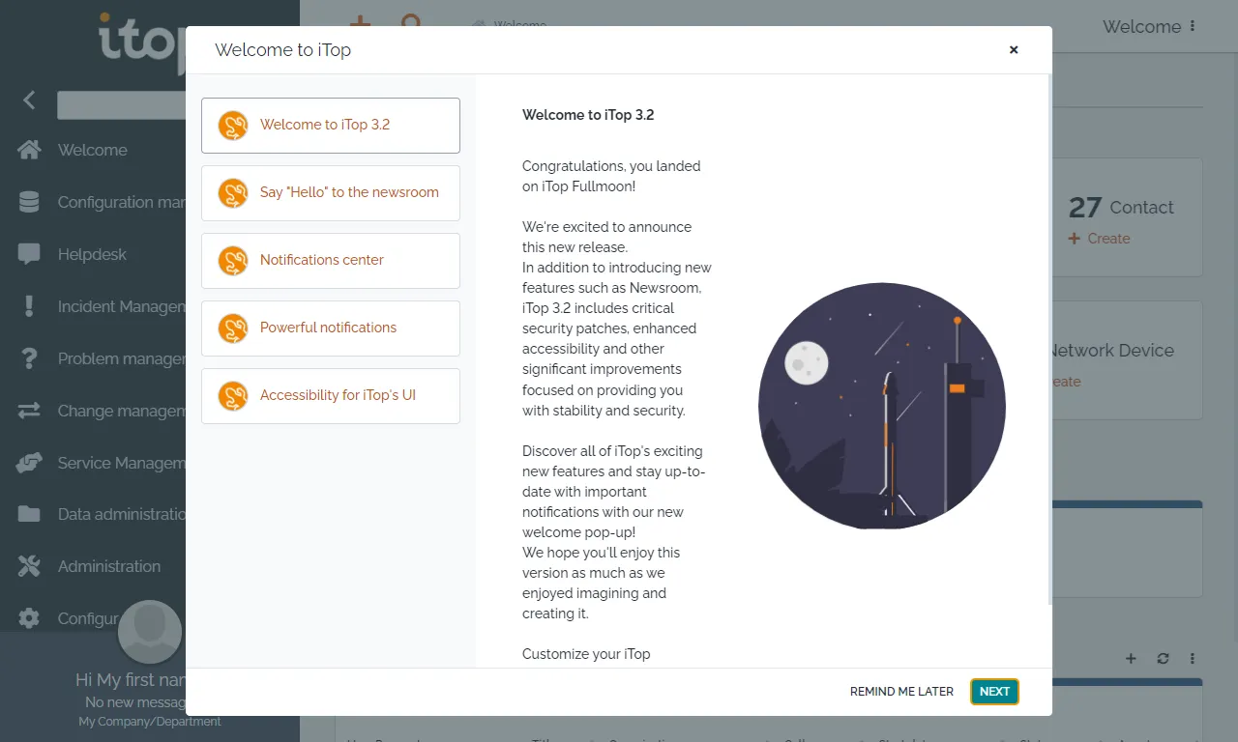Open the Notifications center tab
1238x742 pixels.
(x=331, y=261)
